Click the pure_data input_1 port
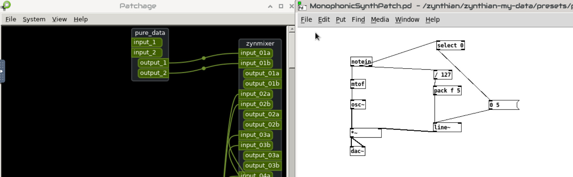 [147, 42]
